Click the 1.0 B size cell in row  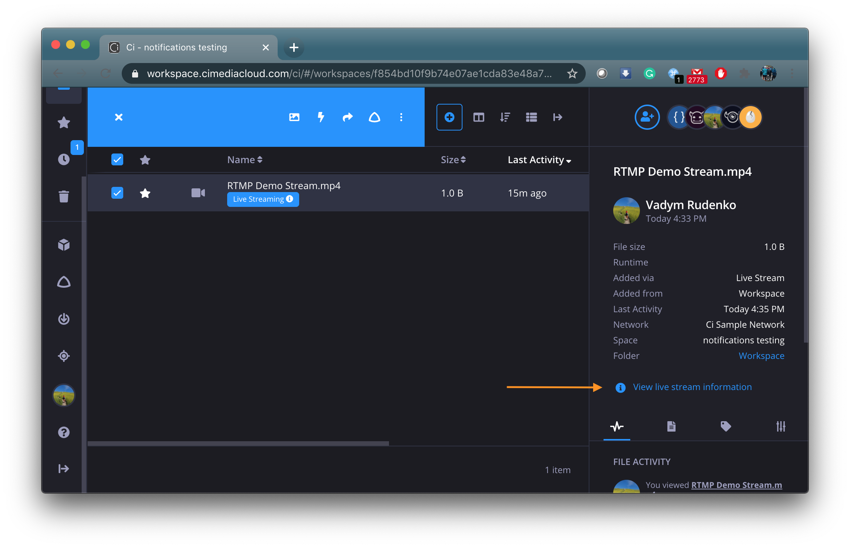452,193
